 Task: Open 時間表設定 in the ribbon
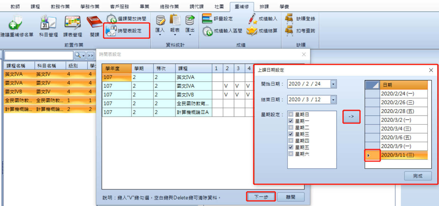tap(126, 31)
